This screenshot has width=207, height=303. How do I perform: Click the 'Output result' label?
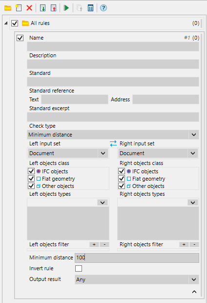[45, 279]
